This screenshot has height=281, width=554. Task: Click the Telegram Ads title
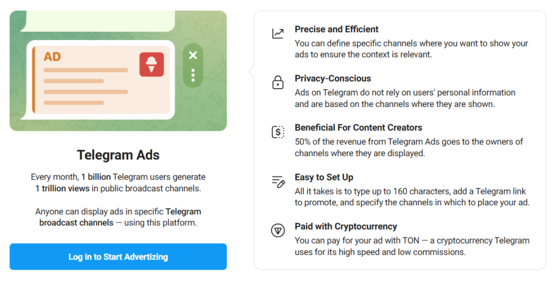click(118, 155)
